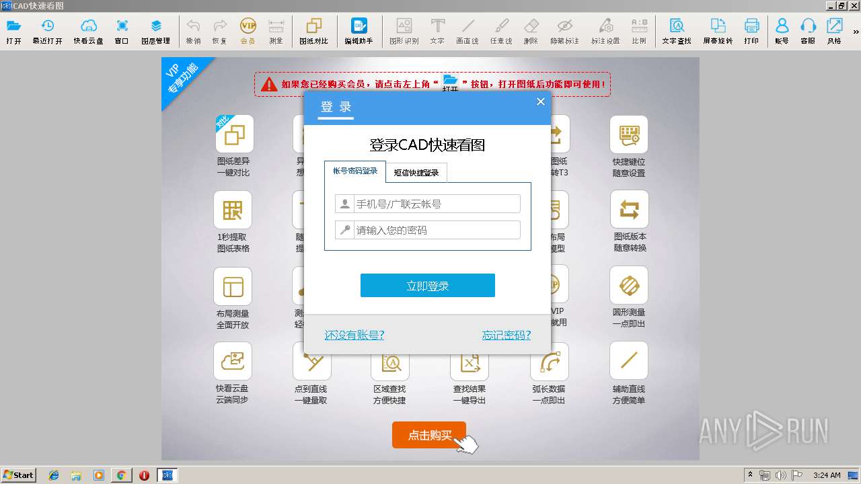Select the 画直线 line tool
Screen dimensions: 861x484
coord(467,32)
